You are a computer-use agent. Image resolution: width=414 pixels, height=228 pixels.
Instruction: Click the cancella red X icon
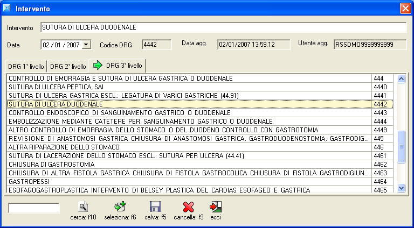pyautogui.click(x=188, y=206)
